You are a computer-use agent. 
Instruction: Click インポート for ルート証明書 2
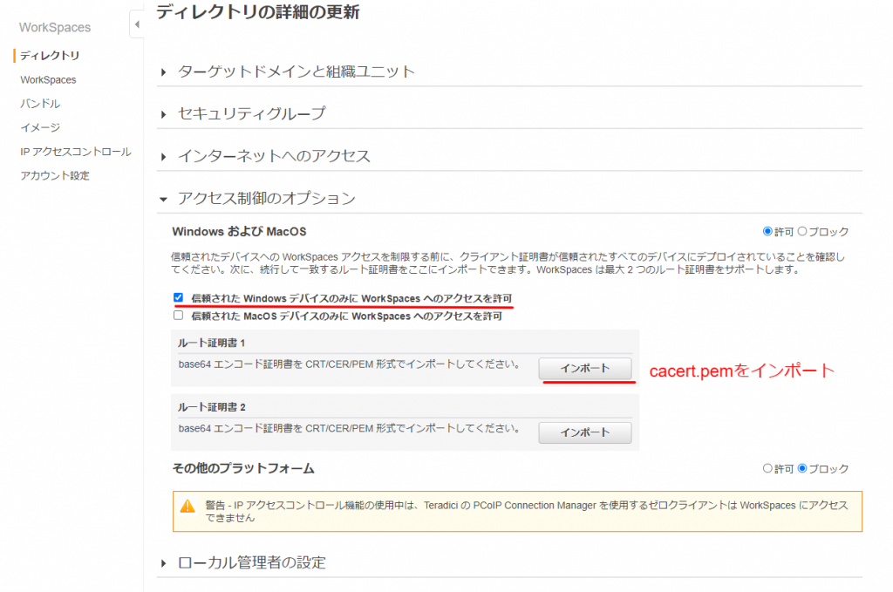(x=585, y=432)
